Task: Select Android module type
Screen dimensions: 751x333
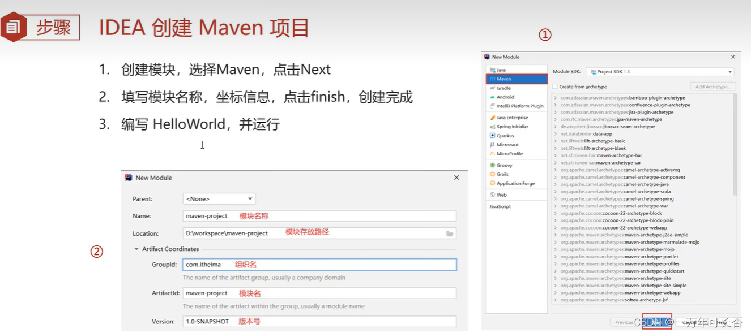Action: 516,97
